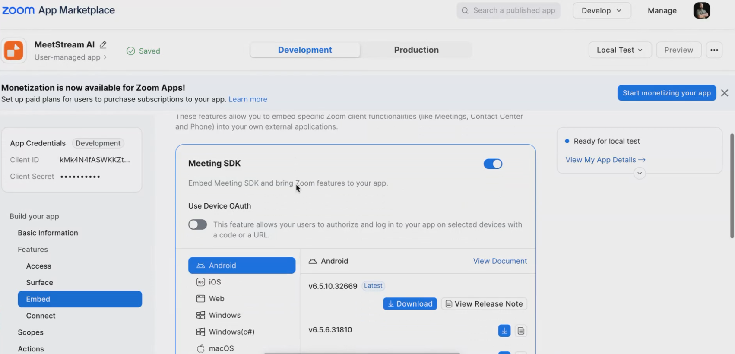Screen dimensions: 735x354
Task: Open the View Document link
Action: click(x=500, y=261)
